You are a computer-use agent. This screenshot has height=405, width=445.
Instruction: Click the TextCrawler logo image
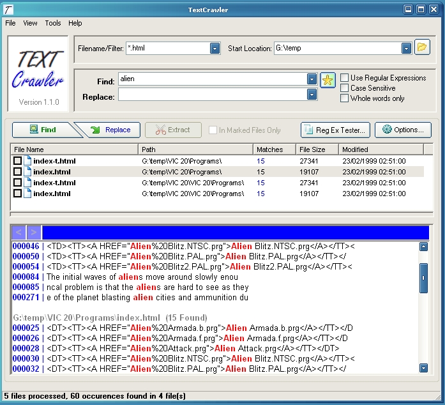[x=38, y=73]
